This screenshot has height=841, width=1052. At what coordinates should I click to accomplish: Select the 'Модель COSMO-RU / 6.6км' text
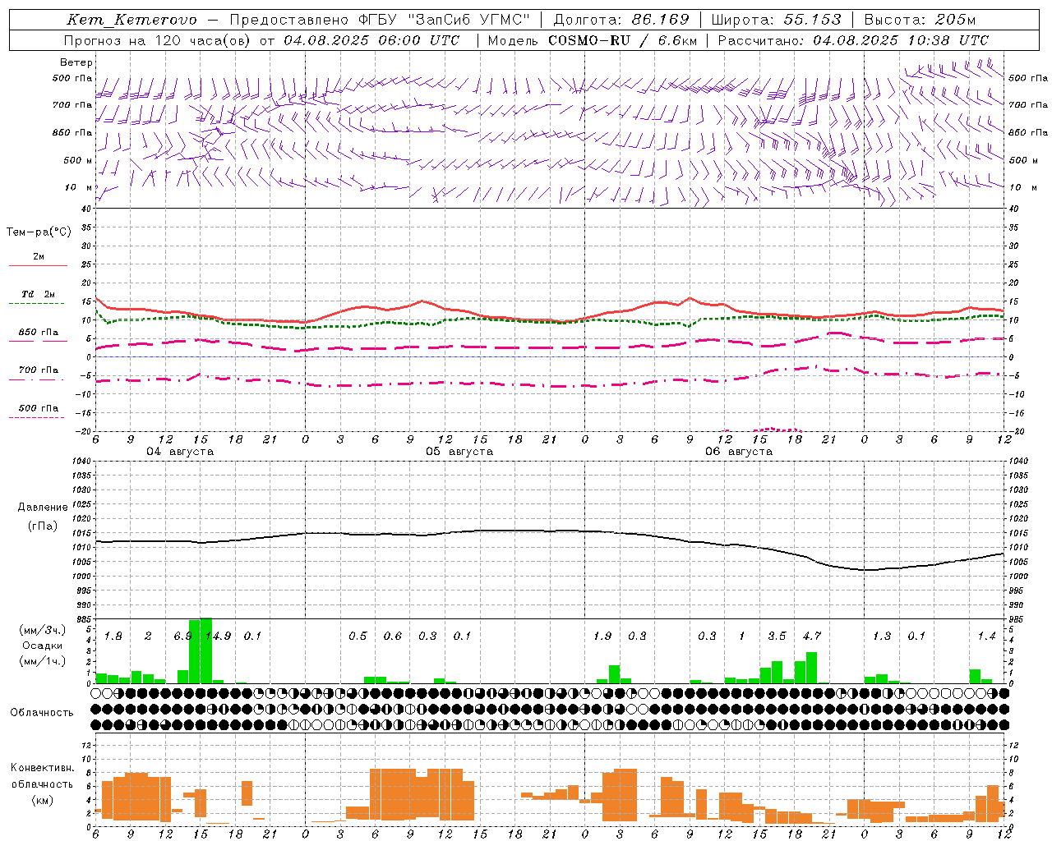point(592,40)
